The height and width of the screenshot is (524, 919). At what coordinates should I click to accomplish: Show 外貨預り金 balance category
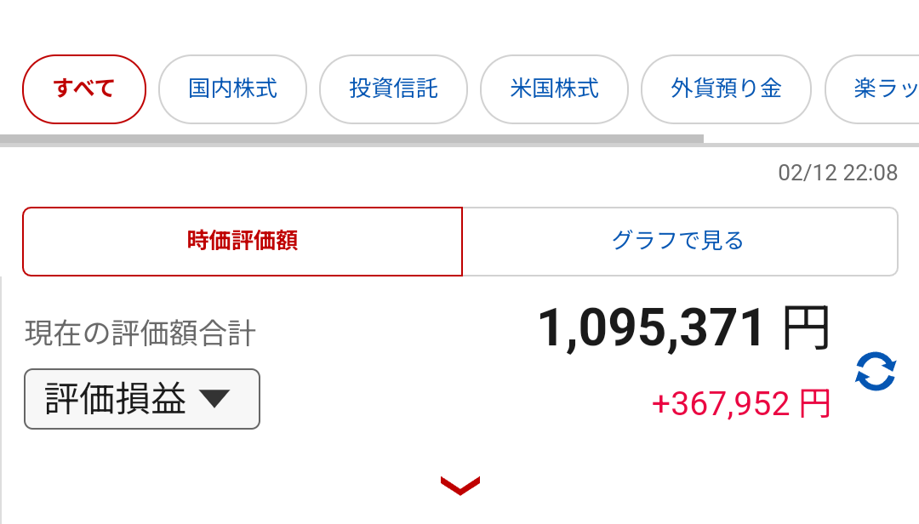click(x=726, y=89)
